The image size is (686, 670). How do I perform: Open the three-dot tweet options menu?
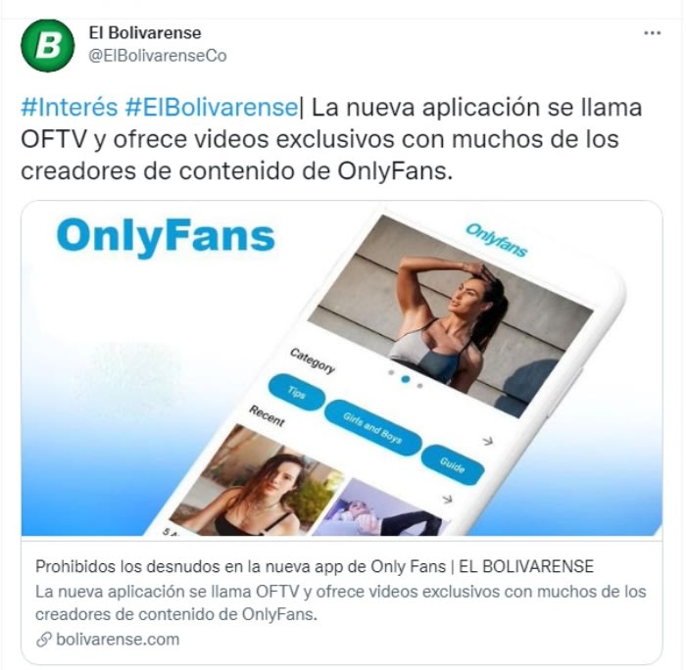pos(652,32)
